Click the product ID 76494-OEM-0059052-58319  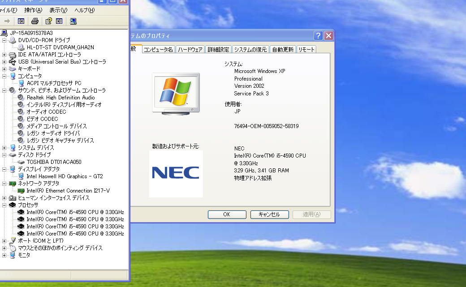point(266,126)
